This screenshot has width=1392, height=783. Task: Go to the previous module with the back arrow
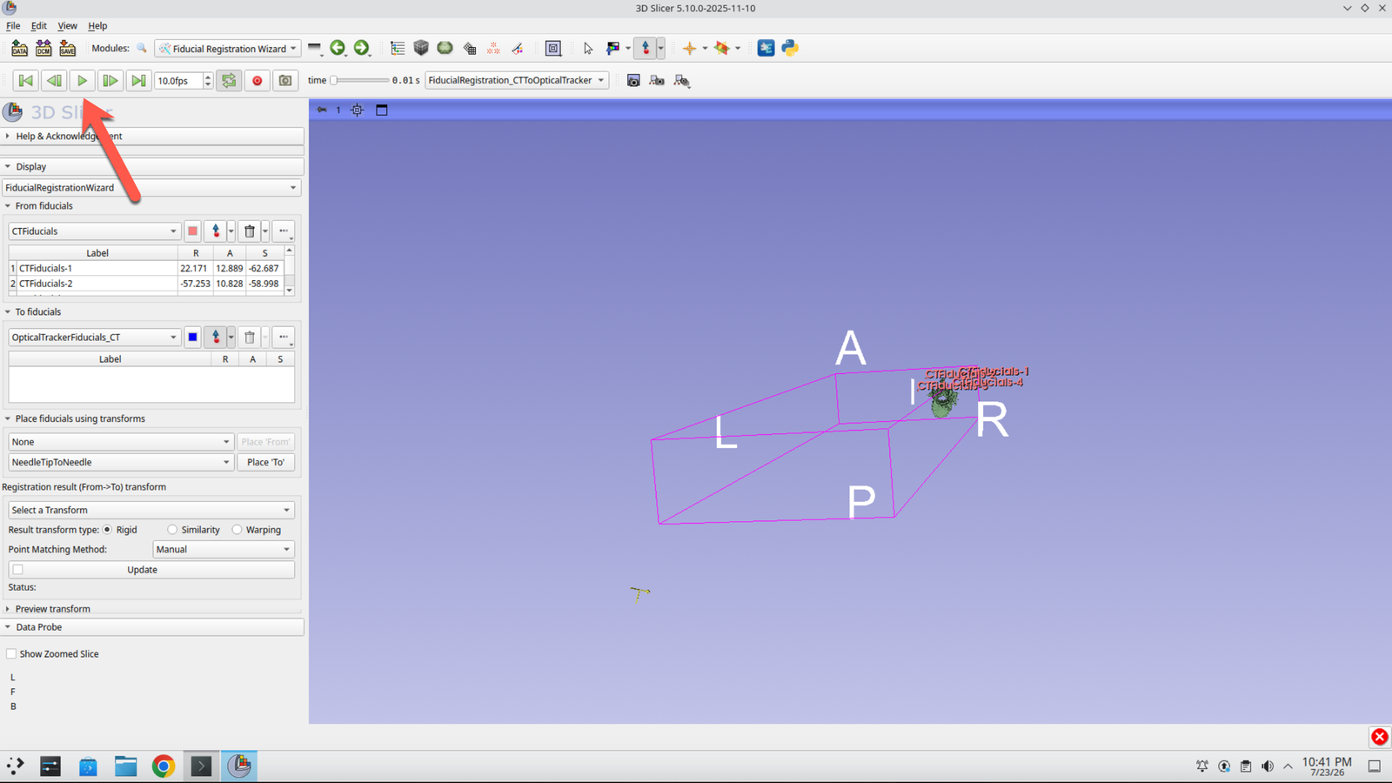point(338,49)
